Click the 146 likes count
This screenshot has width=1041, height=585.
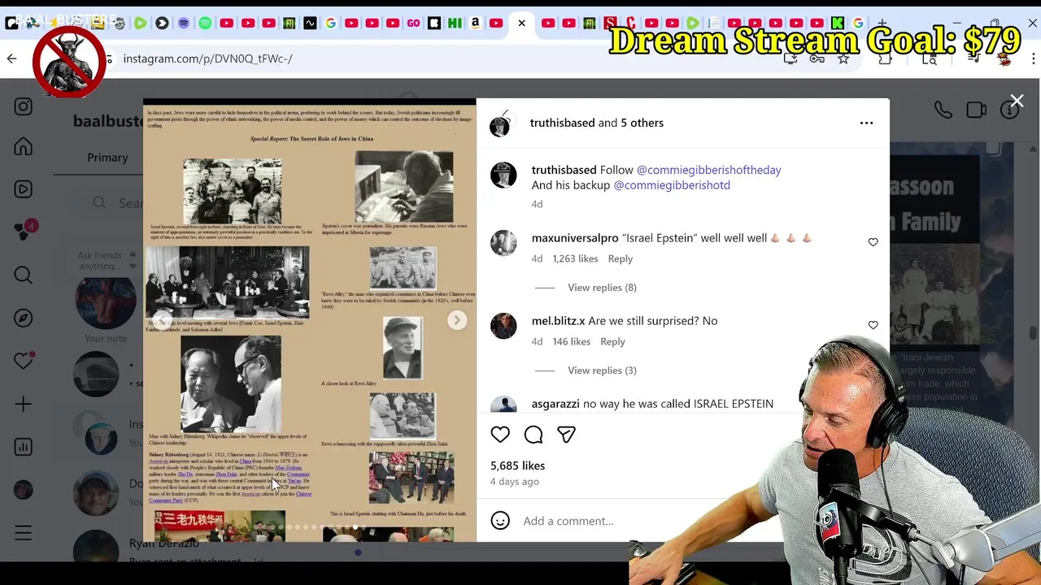pos(572,341)
